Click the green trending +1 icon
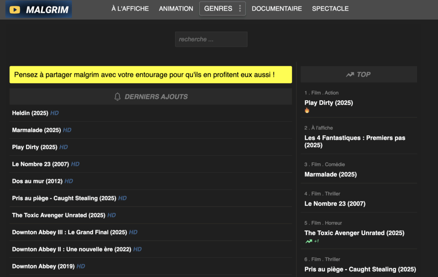This screenshot has width=438, height=277. click(309, 241)
